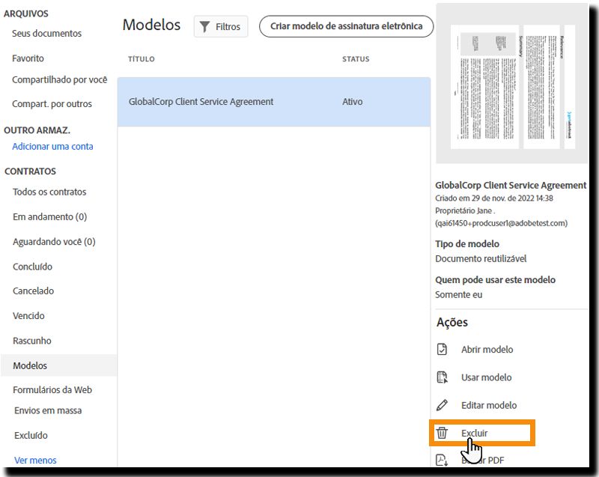Select Aguardando você (0)
The height and width of the screenshot is (477, 599).
(54, 242)
